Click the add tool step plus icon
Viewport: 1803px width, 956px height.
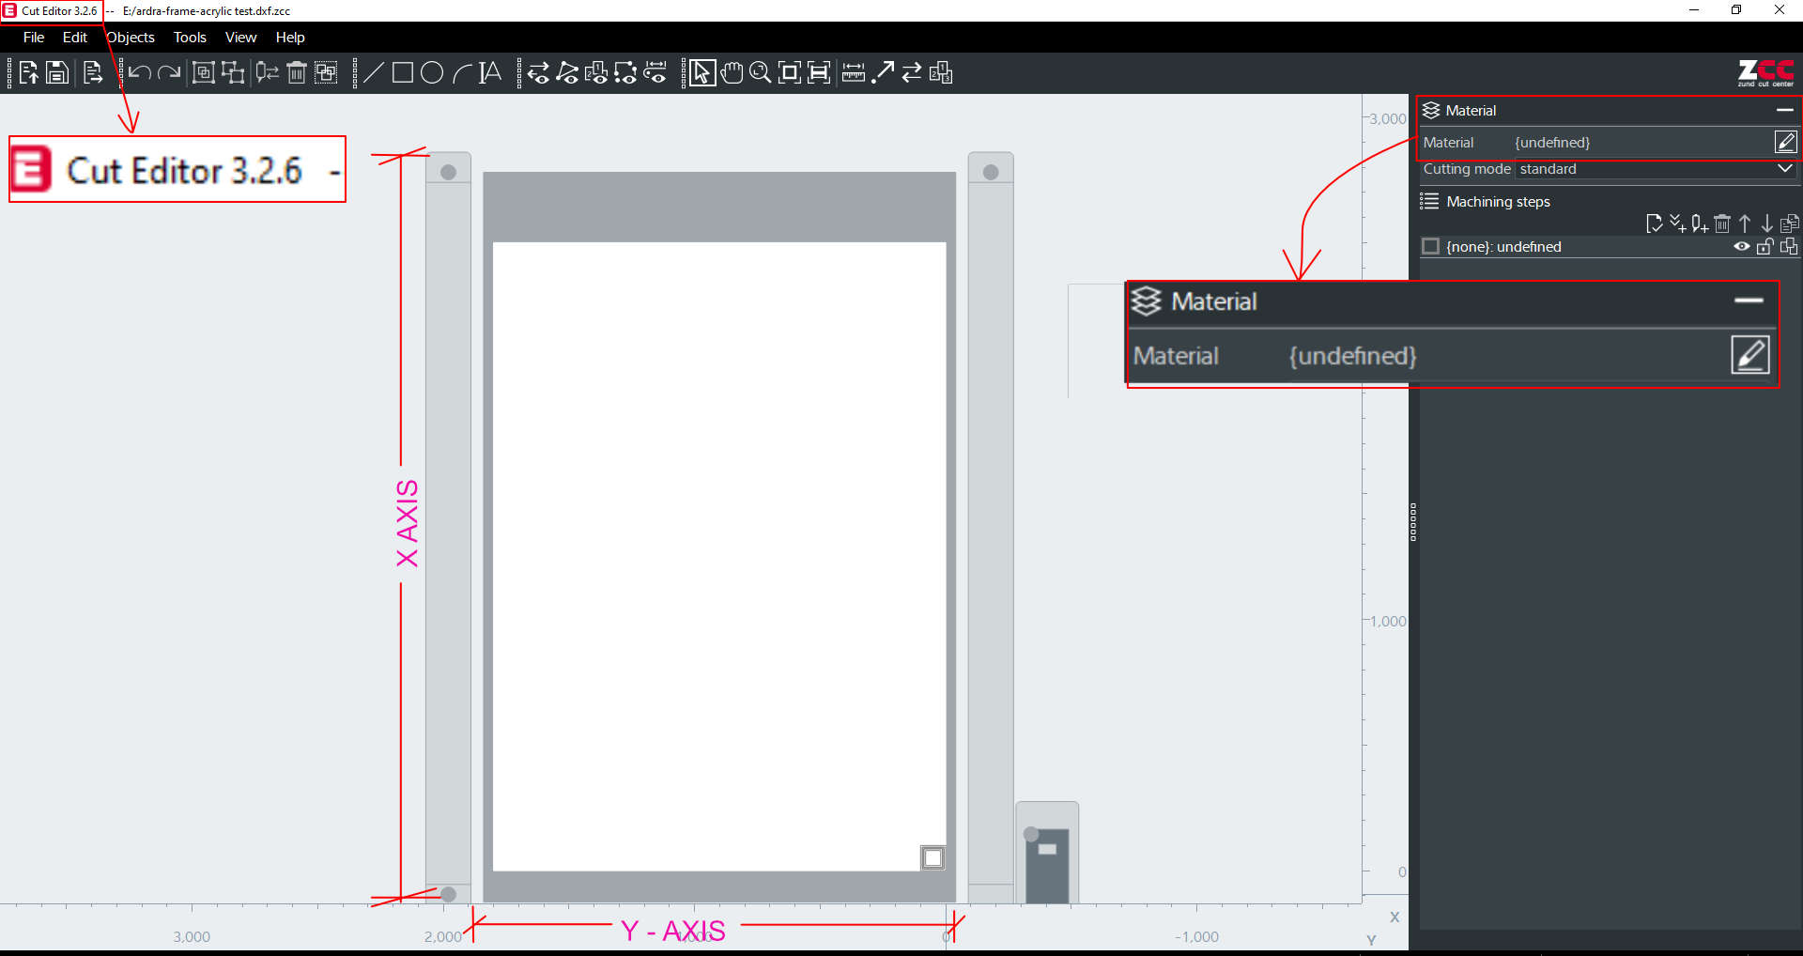coord(1700,224)
